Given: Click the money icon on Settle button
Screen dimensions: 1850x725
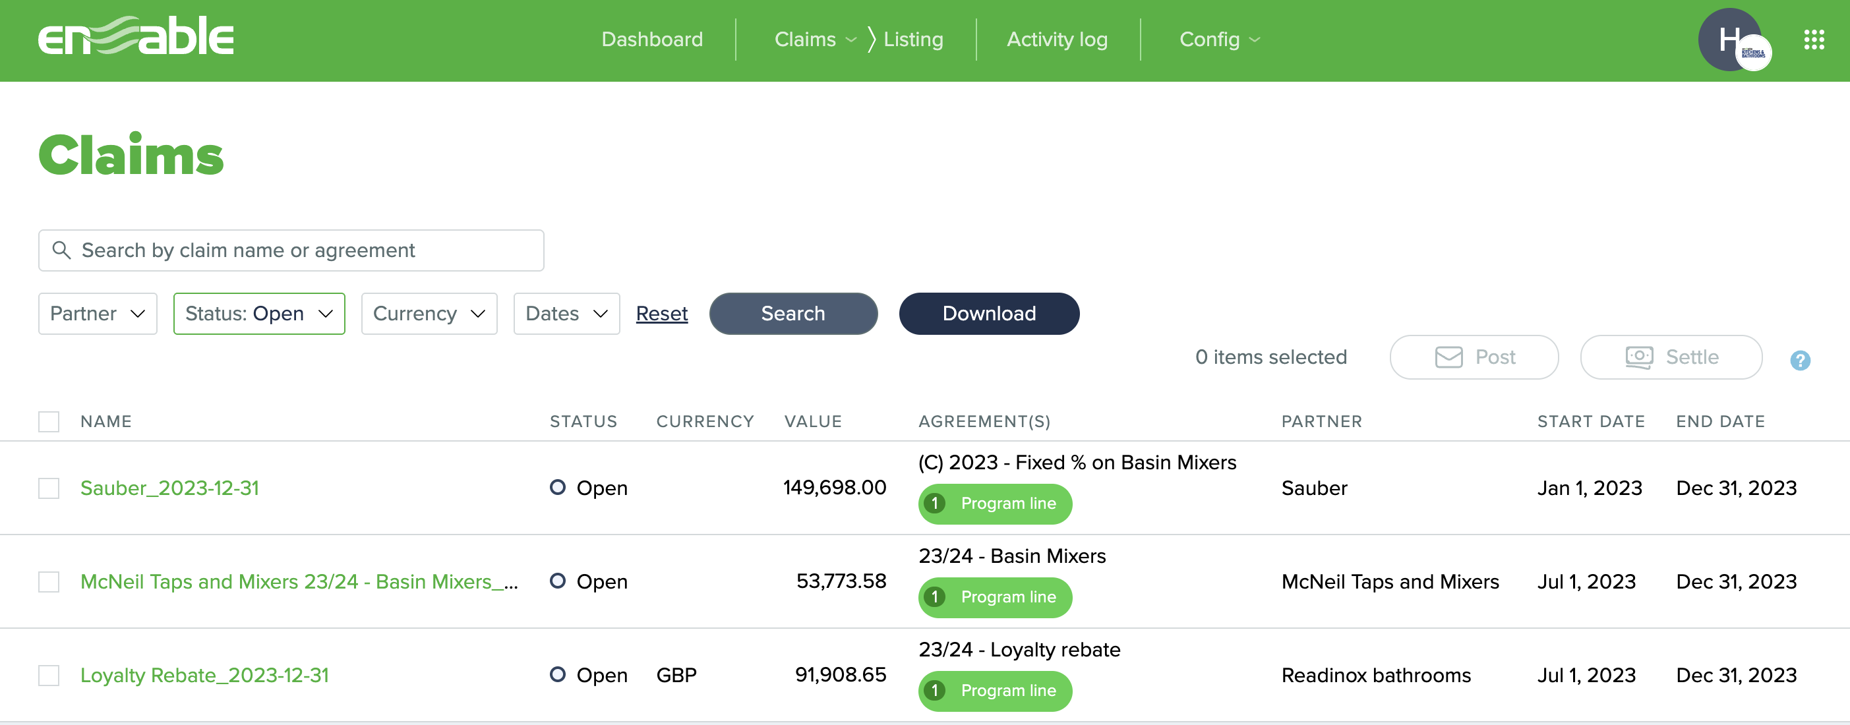Looking at the screenshot, I should pyautogui.click(x=1638, y=357).
